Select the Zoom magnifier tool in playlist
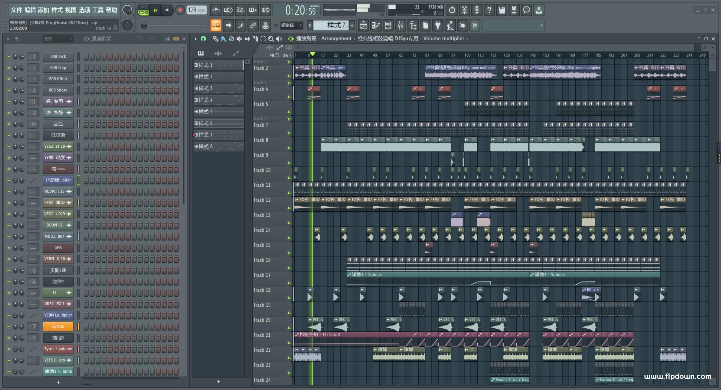Screen dimensions: 721x390 coord(271,39)
